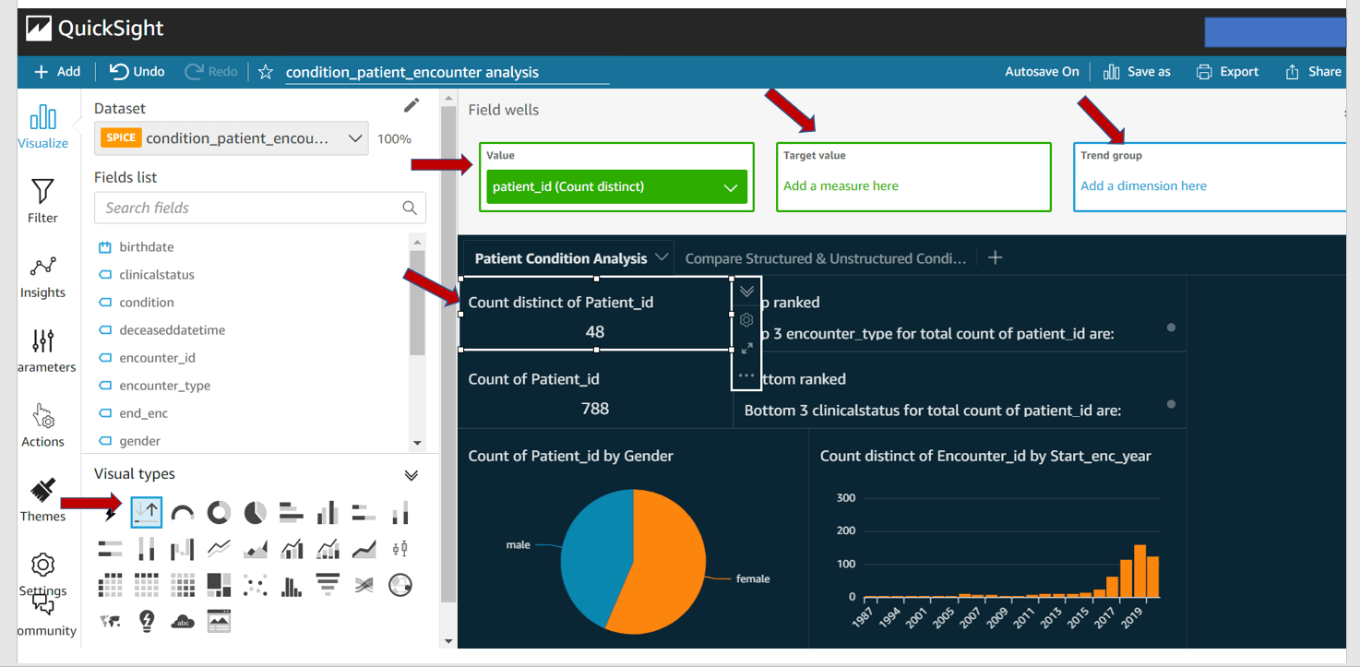Switch to the Compare Structured & Unstructured tab
This screenshot has width=1360, height=667.
point(826,258)
